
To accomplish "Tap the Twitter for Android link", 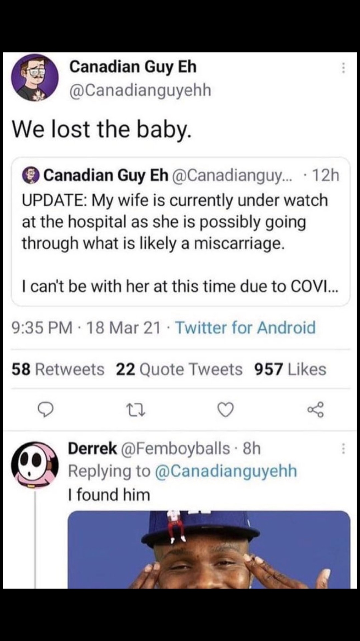I will coord(245,328).
